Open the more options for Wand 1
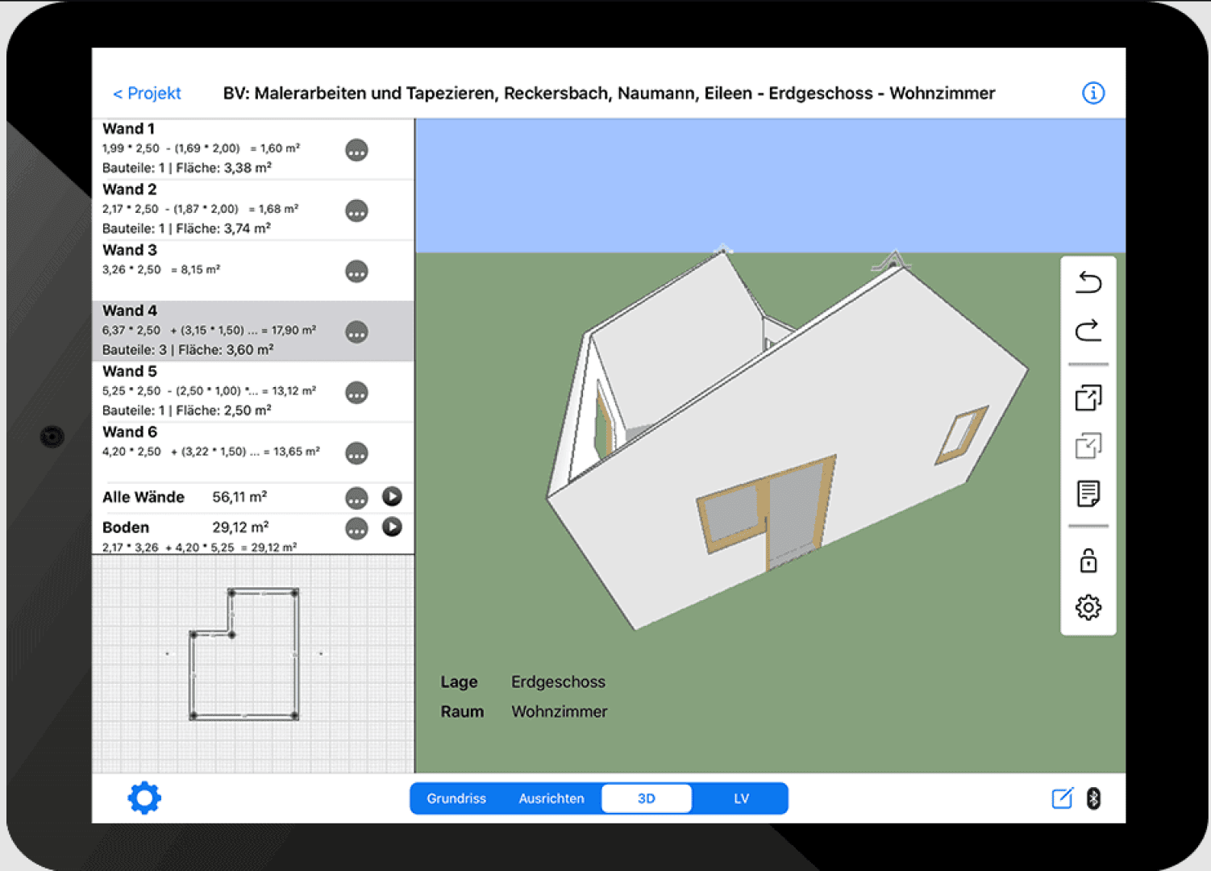Image resolution: width=1211 pixels, height=871 pixels. click(356, 151)
